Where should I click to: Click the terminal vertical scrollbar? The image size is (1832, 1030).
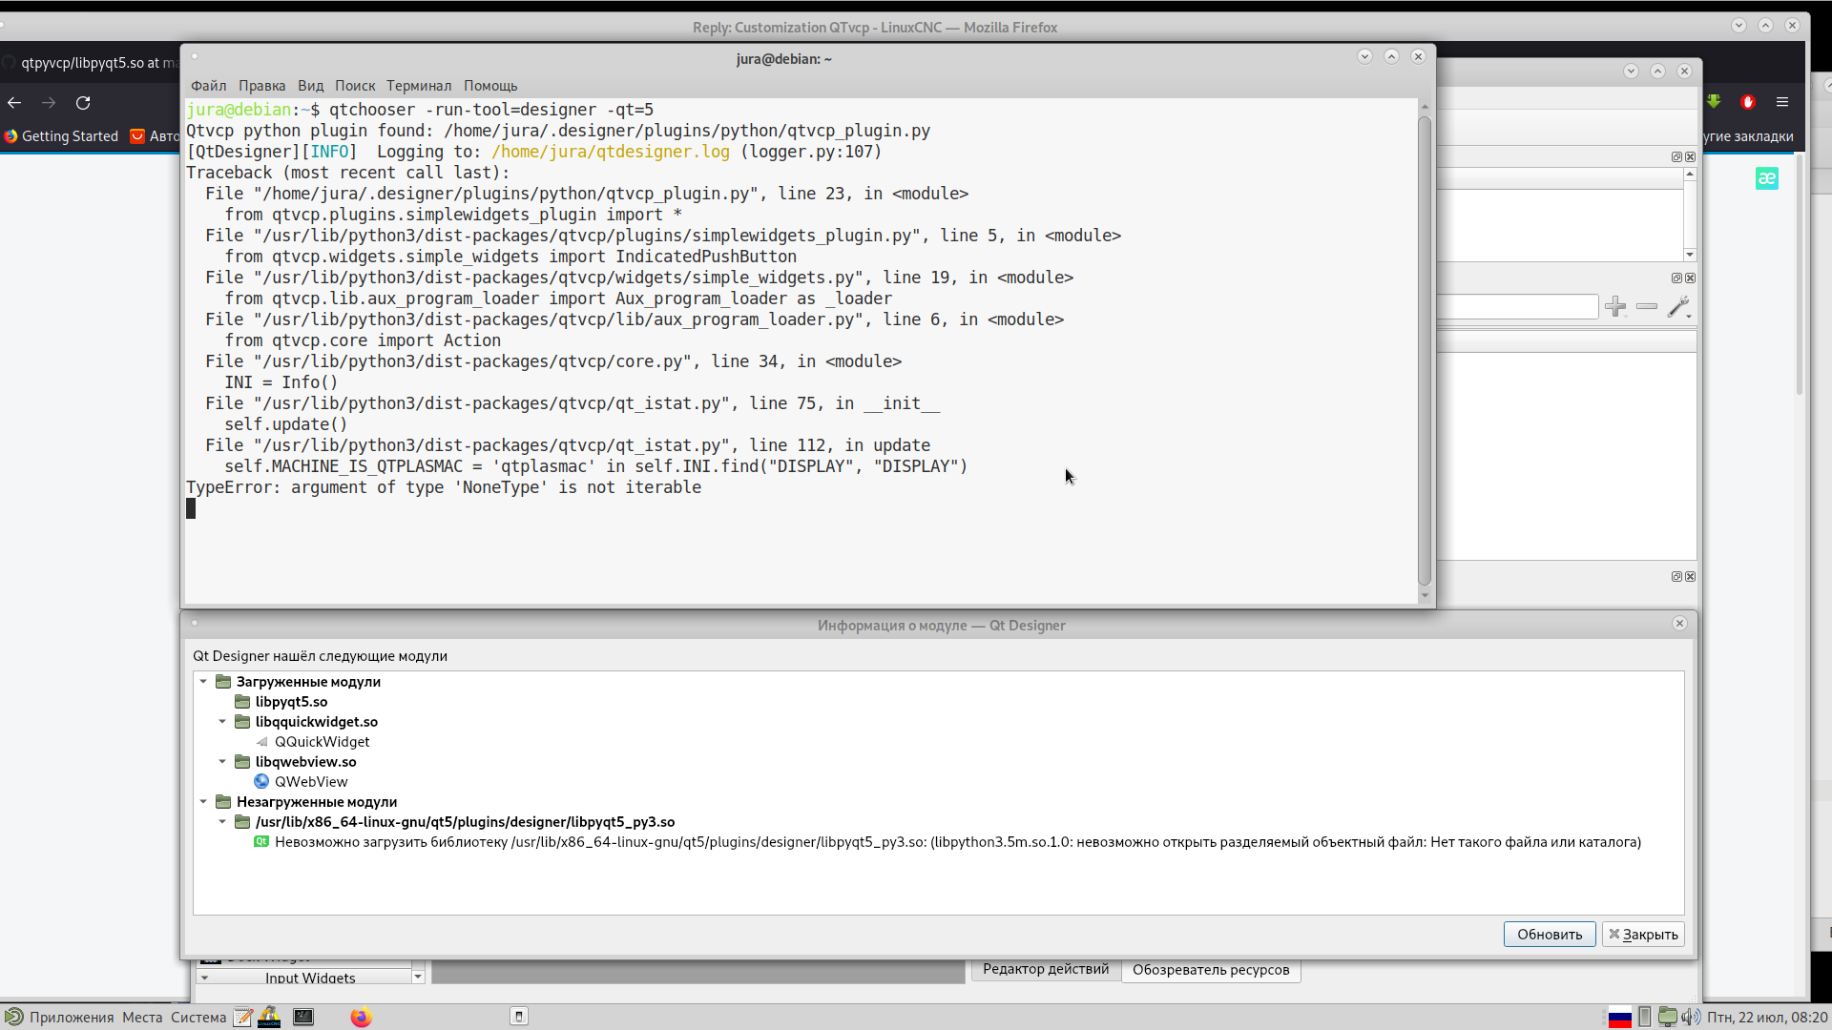tap(1425, 350)
